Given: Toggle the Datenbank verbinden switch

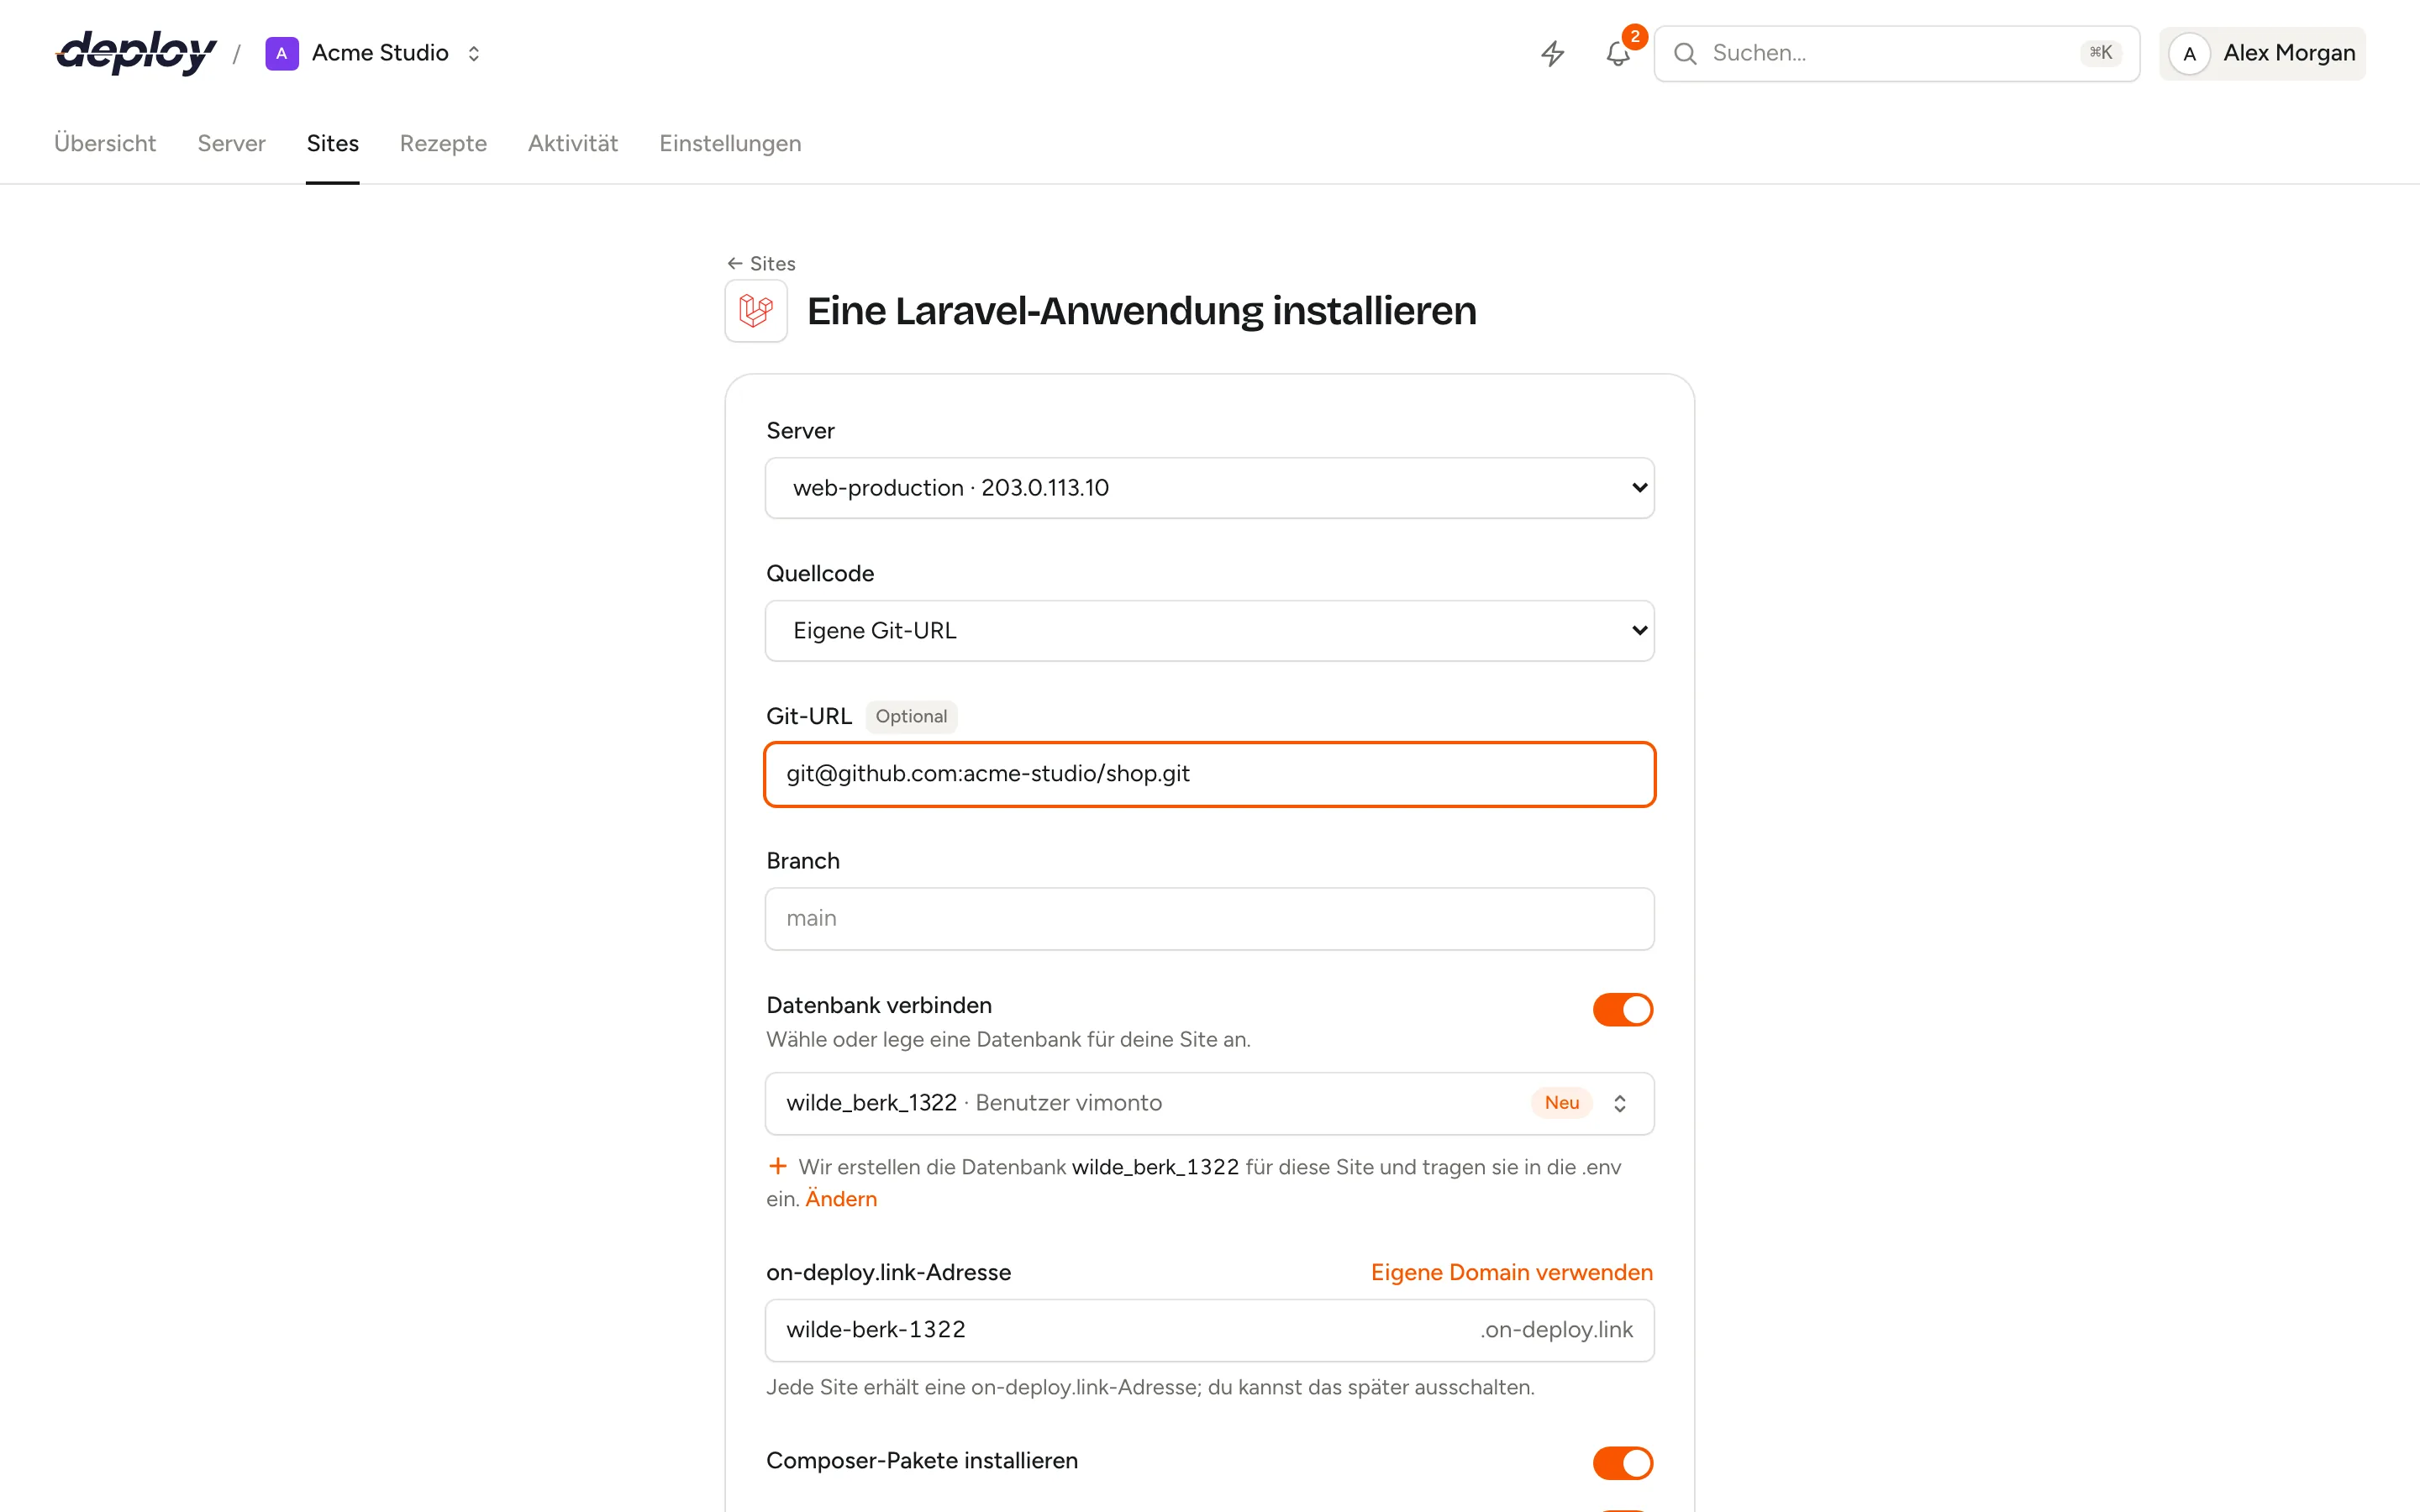Looking at the screenshot, I should point(1622,1009).
